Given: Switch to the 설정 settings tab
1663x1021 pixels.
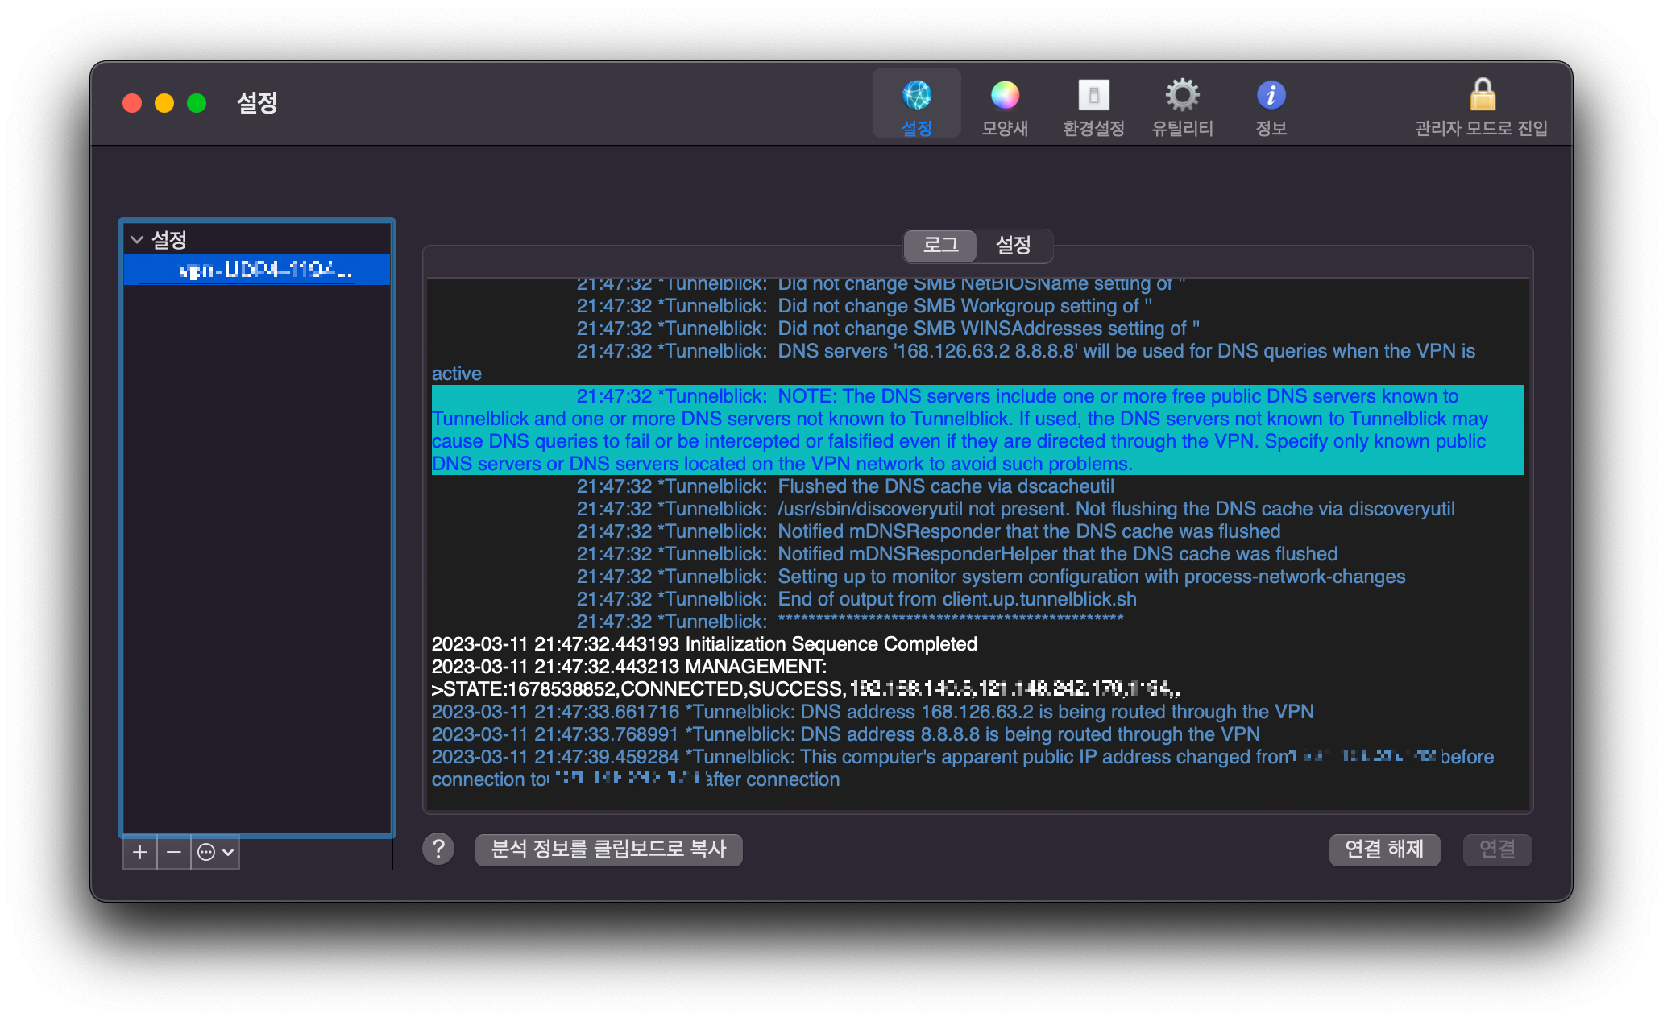Looking at the screenshot, I should [x=1013, y=246].
